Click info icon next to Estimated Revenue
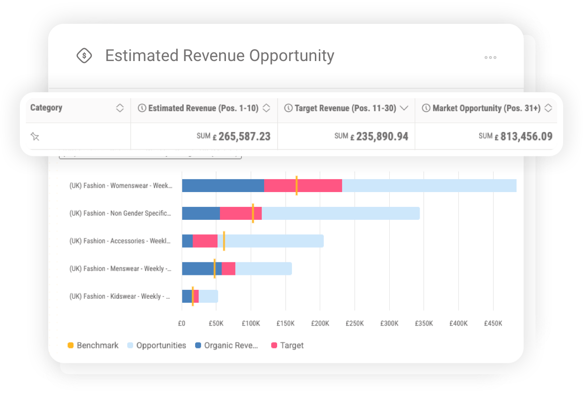This screenshot has height=394, width=583. coord(142,108)
